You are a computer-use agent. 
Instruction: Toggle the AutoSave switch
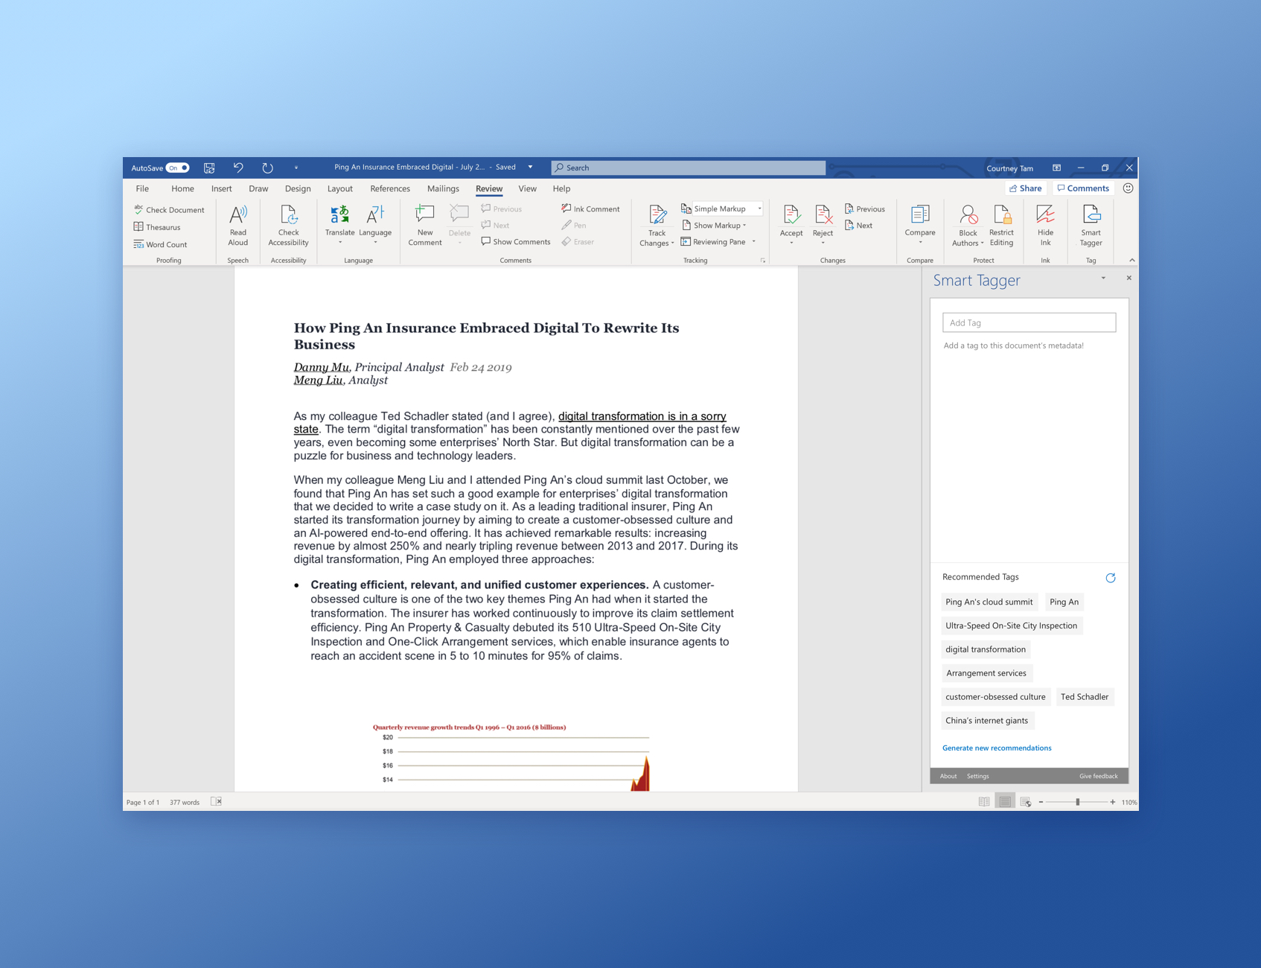pos(178,168)
